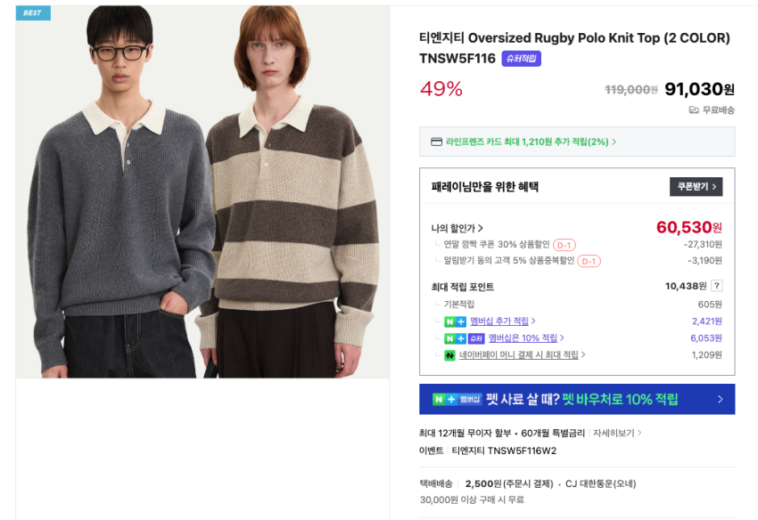
Task: Click the BEST badge on product image
Action: point(33,13)
